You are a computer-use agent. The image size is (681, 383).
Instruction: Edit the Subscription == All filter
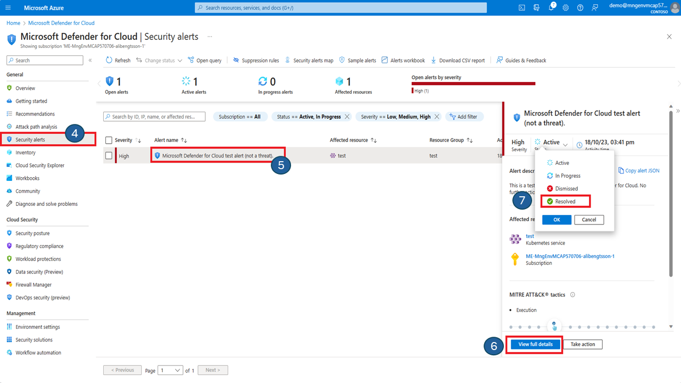tap(239, 116)
